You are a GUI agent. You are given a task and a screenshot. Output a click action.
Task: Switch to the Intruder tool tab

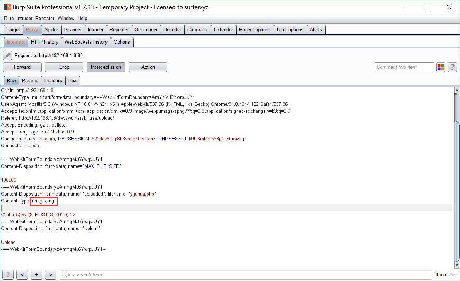point(96,29)
